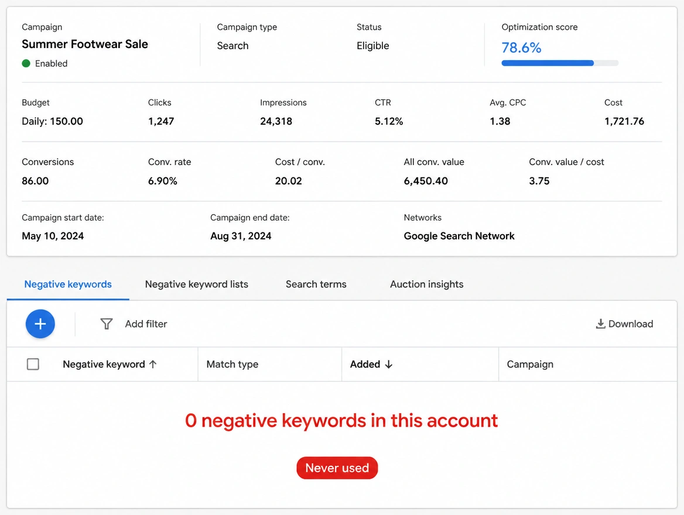Click the start date May 10, 2024
Screen dimensions: 684x515
53,236
